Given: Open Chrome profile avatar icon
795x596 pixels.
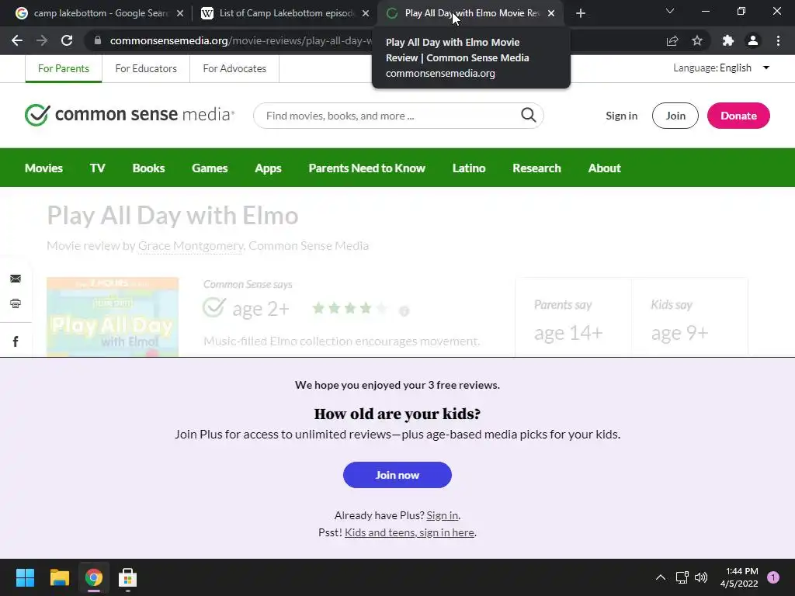Looking at the screenshot, I should click(x=753, y=40).
